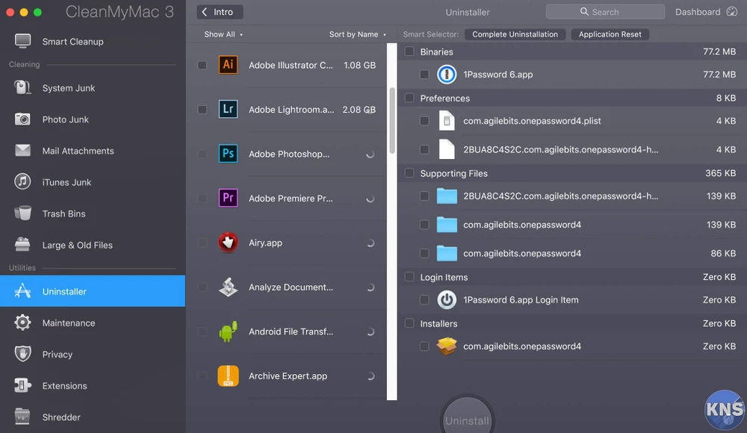
Task: Select the Photo Junk camera icon
Action: pyautogui.click(x=23, y=119)
